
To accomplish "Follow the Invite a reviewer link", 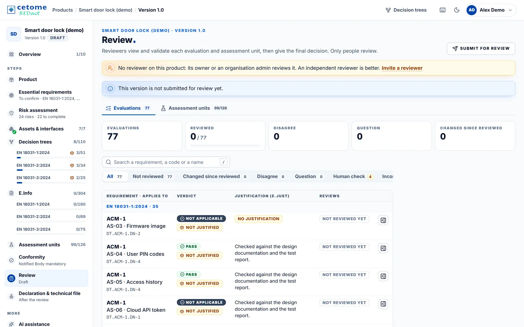I will click(402, 68).
